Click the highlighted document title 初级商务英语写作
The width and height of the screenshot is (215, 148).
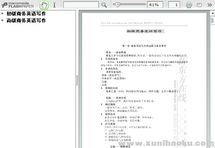tap(145, 31)
